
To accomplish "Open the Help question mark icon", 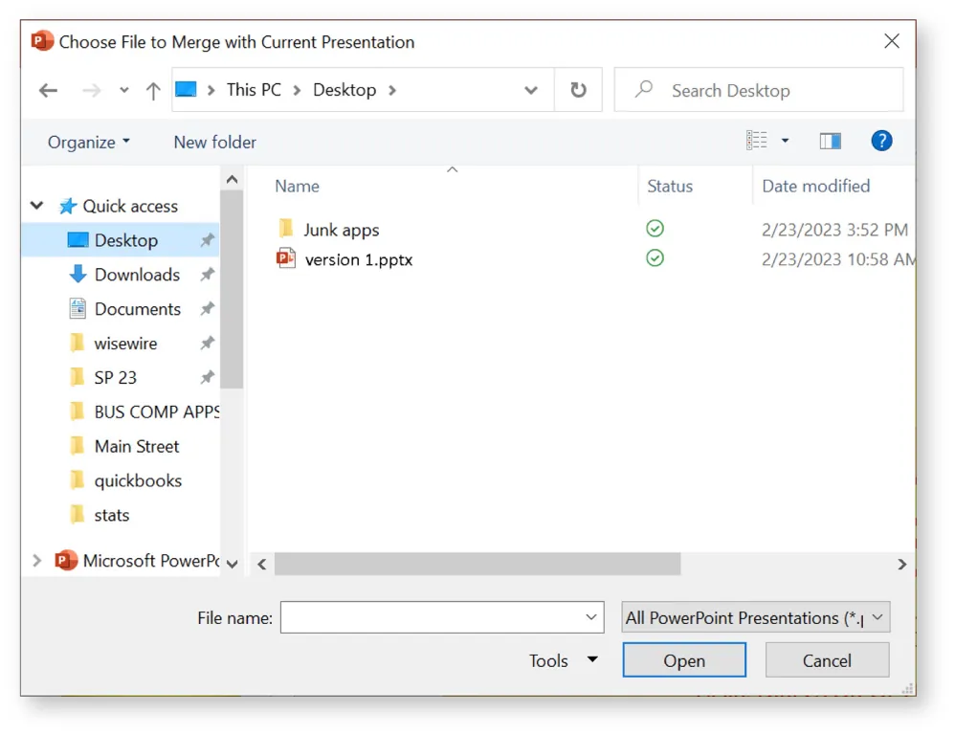I will pos(881,140).
